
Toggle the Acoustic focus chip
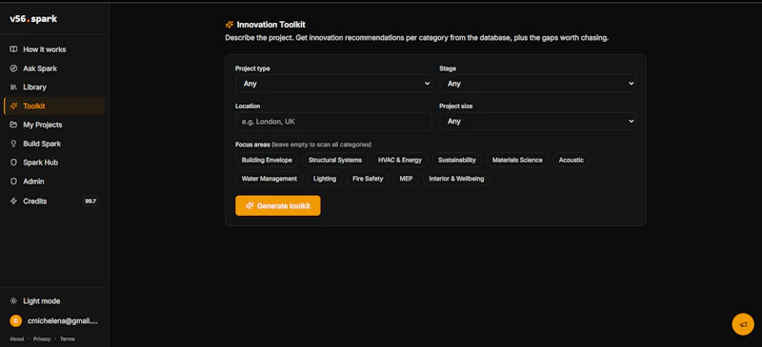[x=571, y=160]
